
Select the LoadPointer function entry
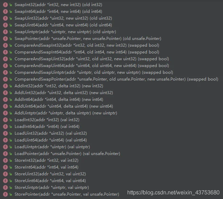pos(68,154)
